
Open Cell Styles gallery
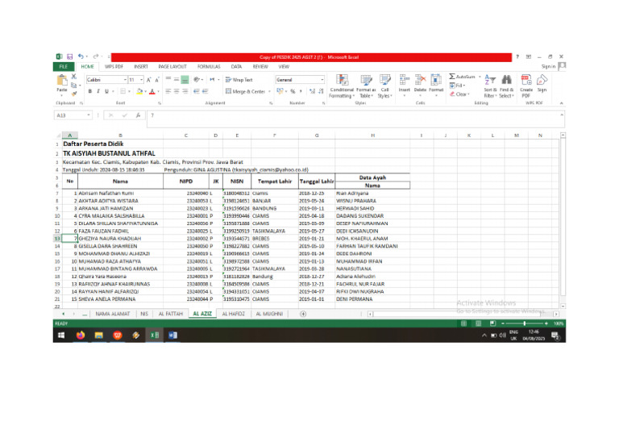(385, 86)
